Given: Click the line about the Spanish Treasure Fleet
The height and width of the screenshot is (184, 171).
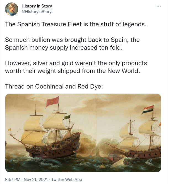Looking at the screenshot, I should click(76, 24).
